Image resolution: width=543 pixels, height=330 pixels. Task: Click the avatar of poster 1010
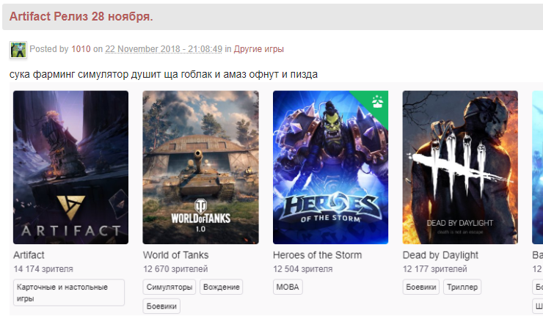(18, 50)
